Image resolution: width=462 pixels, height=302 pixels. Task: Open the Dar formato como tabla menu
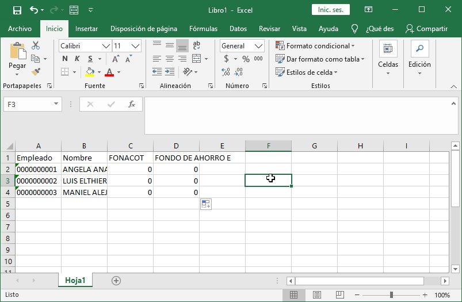tap(320, 59)
